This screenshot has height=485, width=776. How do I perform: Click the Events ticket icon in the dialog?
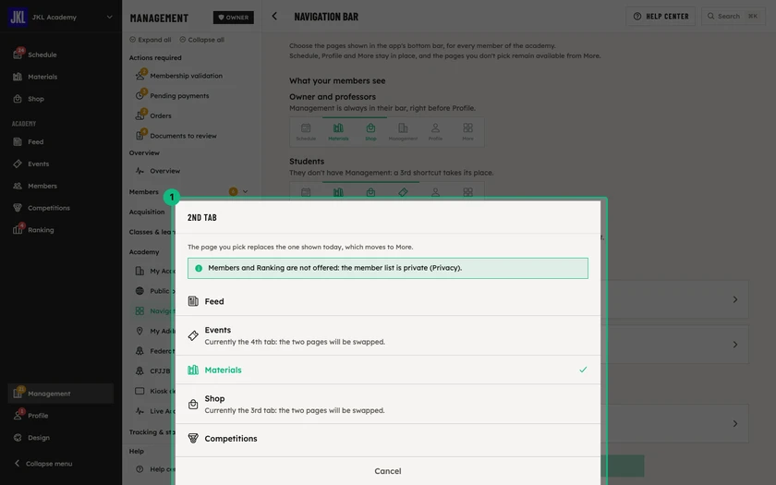[193, 335]
